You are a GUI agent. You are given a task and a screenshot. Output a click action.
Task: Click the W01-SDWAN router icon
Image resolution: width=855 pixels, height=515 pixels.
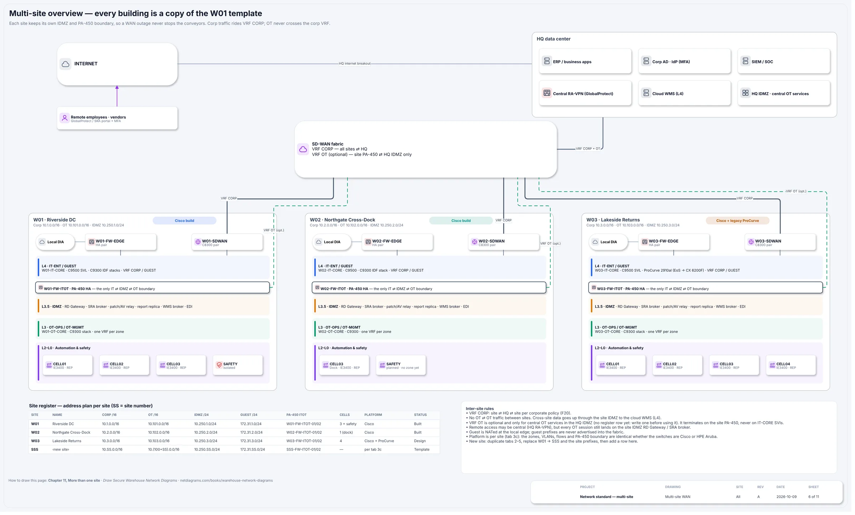pyautogui.click(x=199, y=243)
